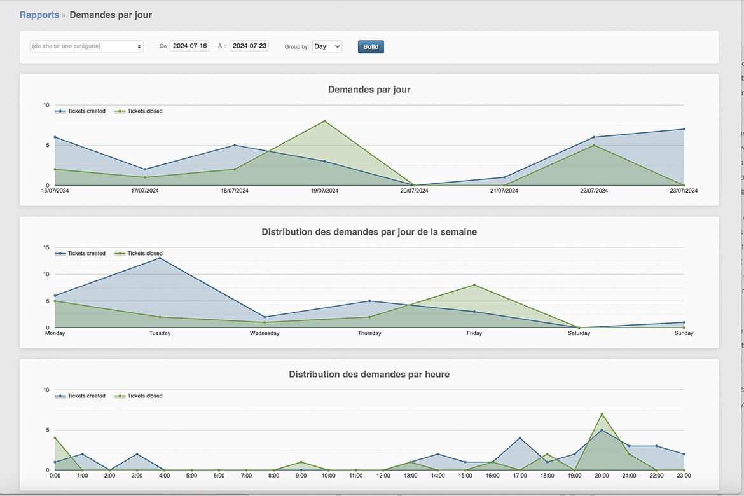Hide Tickets created series in weekday distribution chart
This screenshot has height=496, width=744.
click(81, 254)
